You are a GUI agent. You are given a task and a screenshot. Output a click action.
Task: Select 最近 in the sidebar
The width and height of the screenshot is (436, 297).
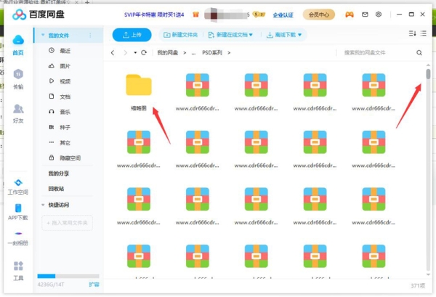[65, 51]
